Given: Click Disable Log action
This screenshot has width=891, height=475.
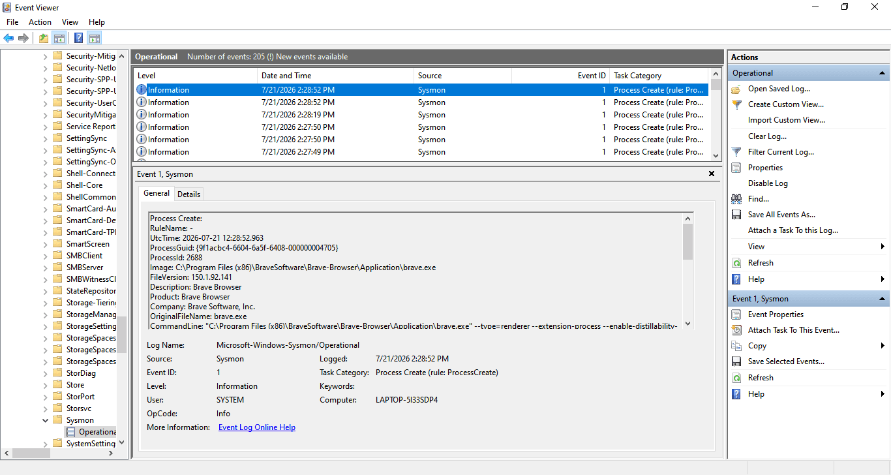Looking at the screenshot, I should coord(768,183).
